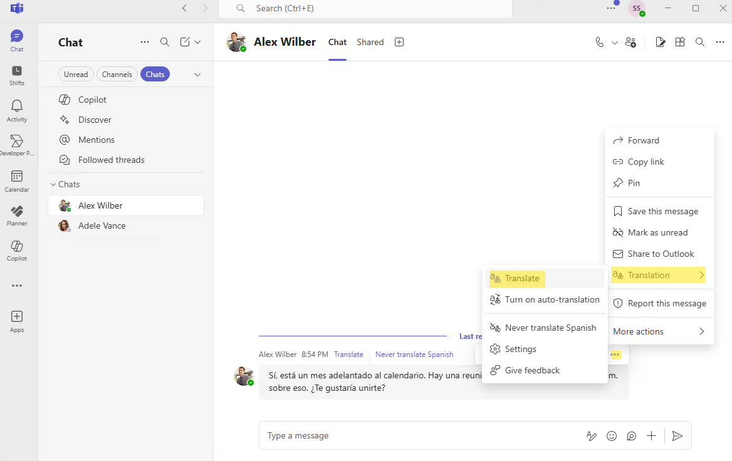Start an audio call with Alex

pyautogui.click(x=600, y=42)
